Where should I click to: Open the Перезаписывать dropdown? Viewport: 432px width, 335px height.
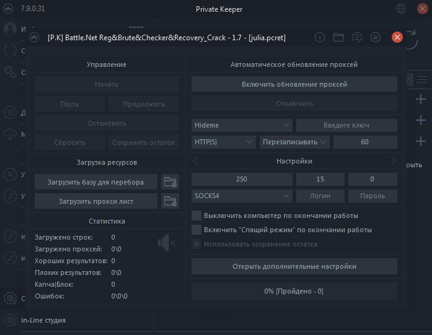(x=294, y=142)
